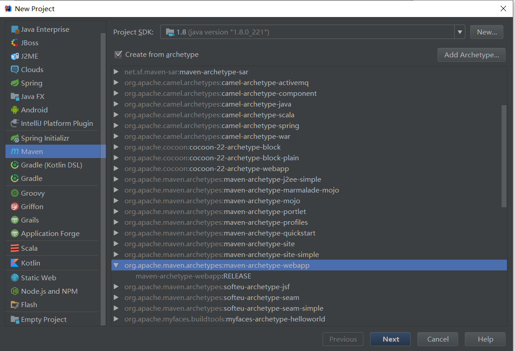Screen dimensions: 515x351
Task: Close the New Project dialog
Action: click(x=503, y=9)
